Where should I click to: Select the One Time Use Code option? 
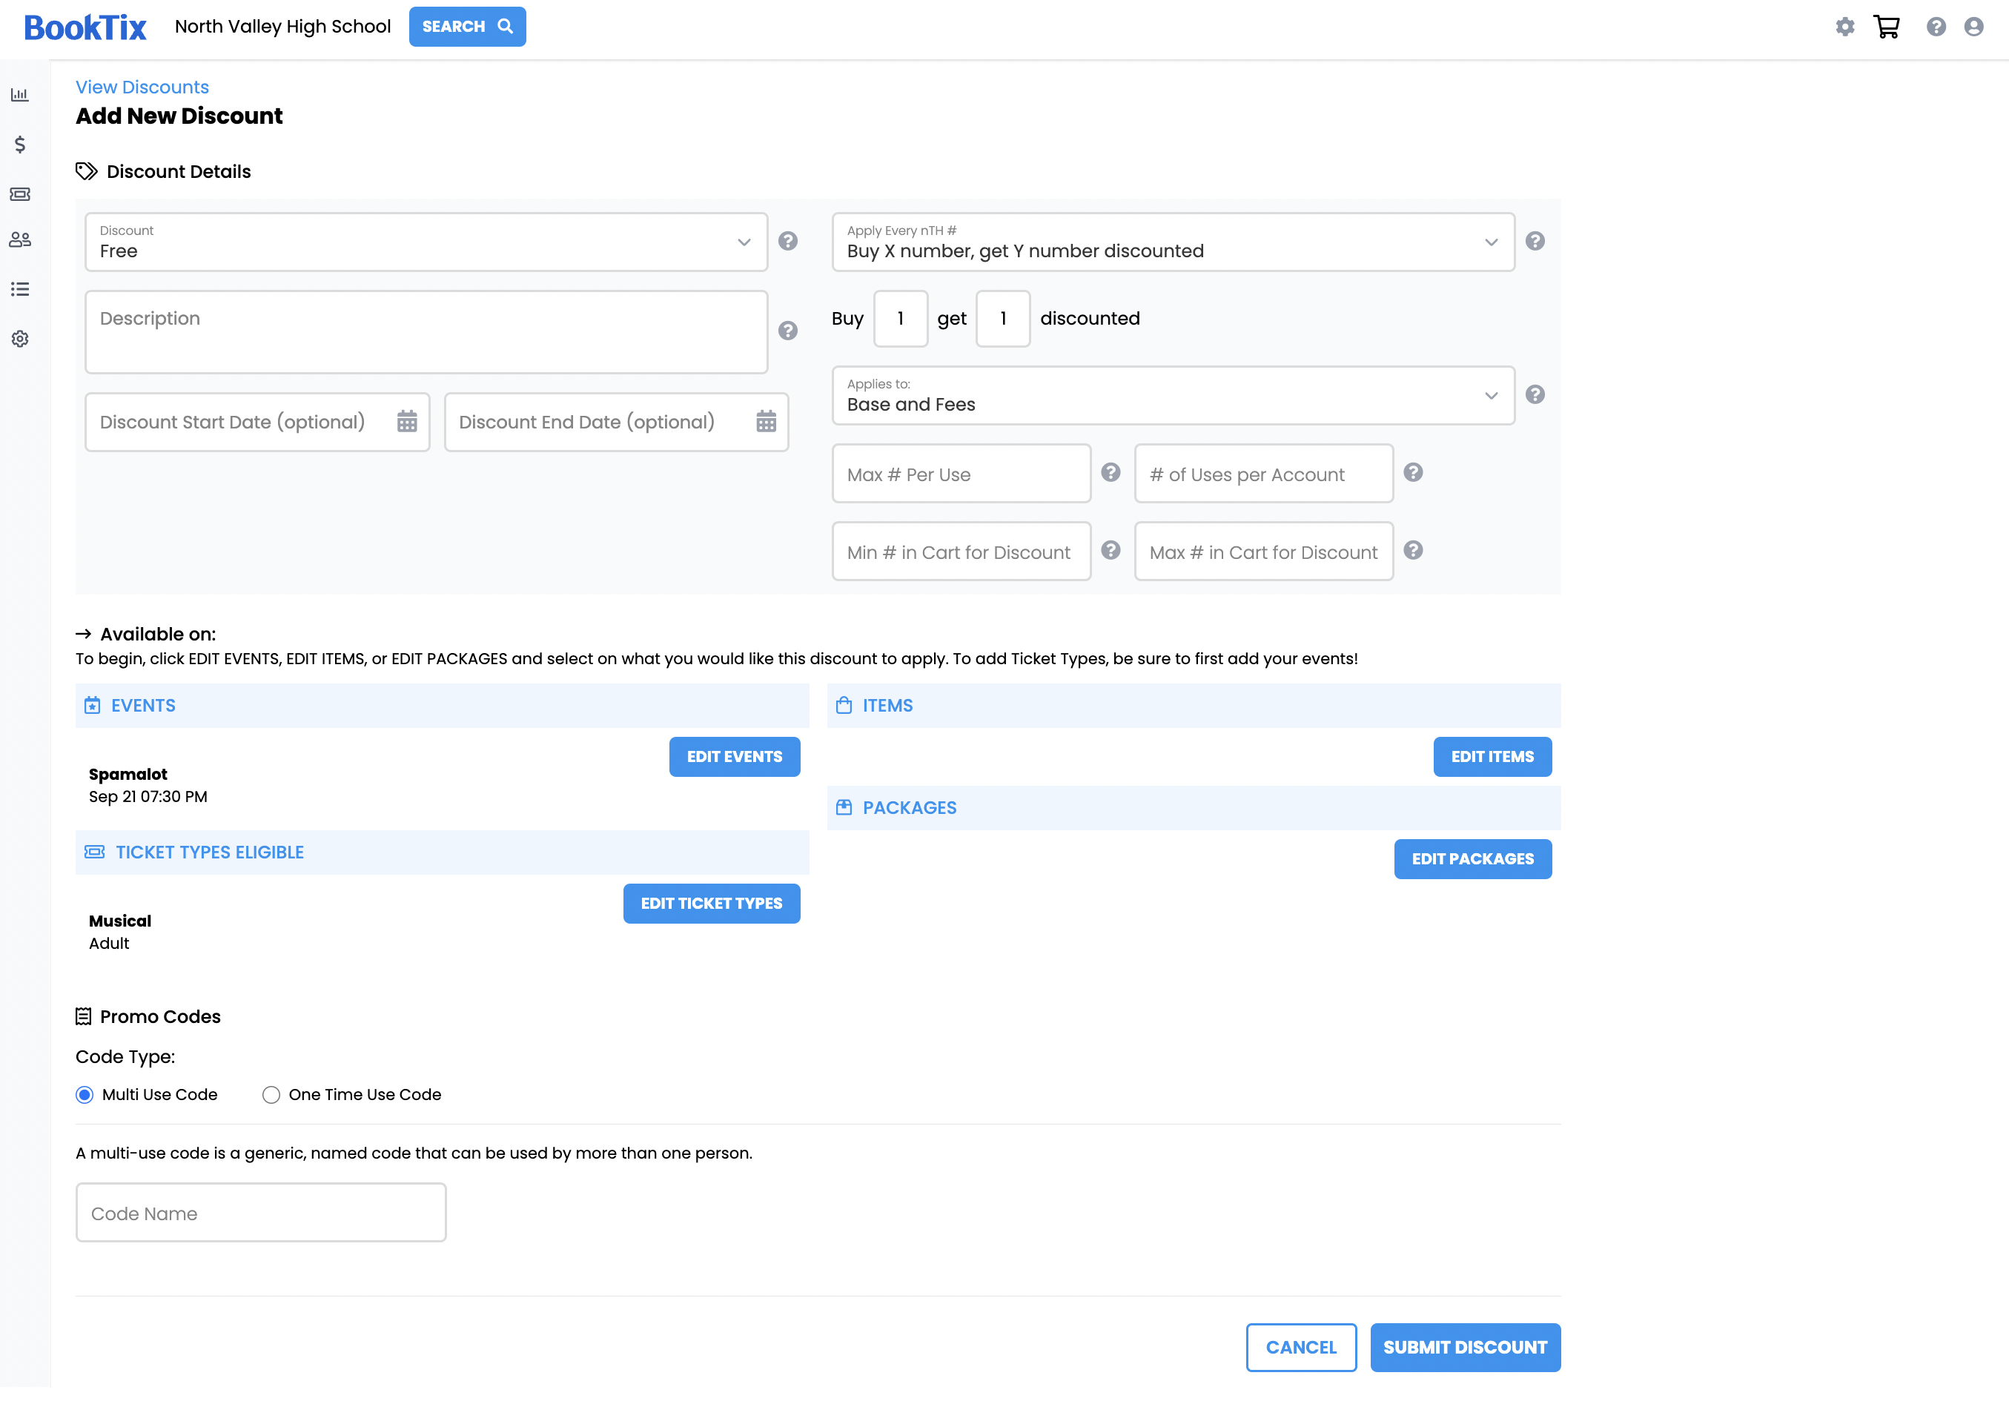(271, 1095)
